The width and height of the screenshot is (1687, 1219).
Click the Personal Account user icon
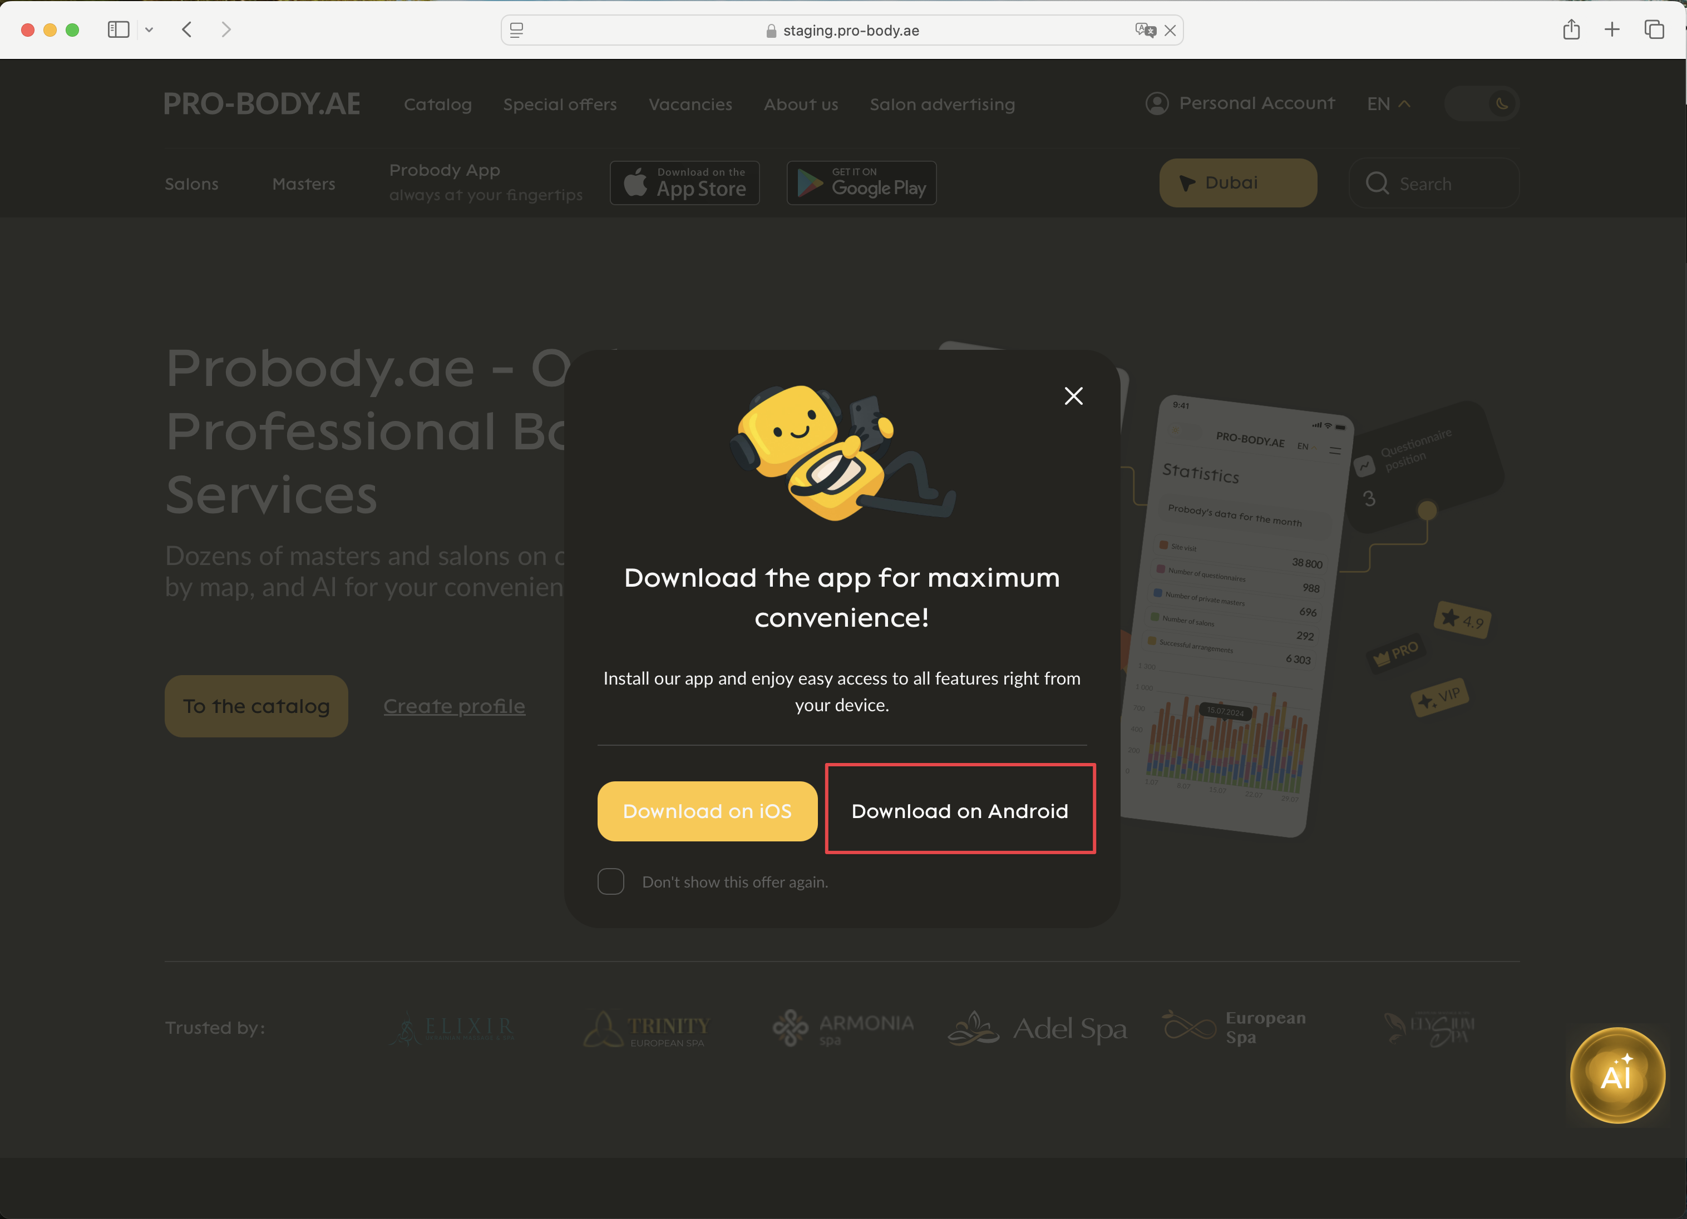pos(1157,103)
